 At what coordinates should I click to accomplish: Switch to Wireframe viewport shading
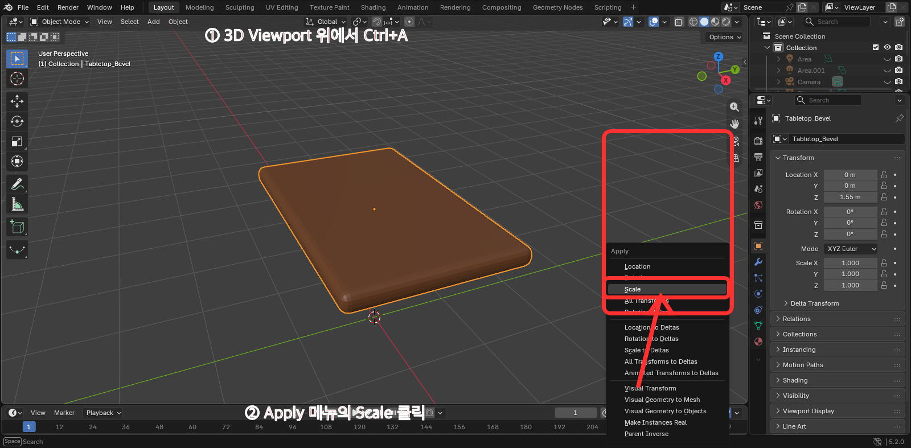[693, 22]
